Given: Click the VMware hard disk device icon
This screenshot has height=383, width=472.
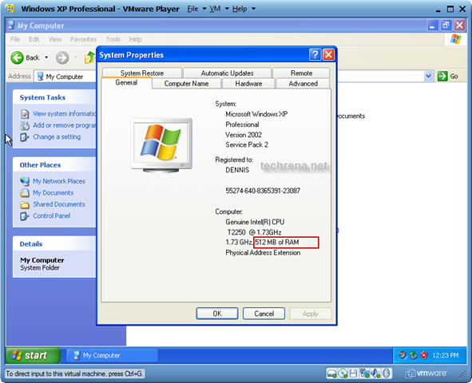Looking at the screenshot, I should tap(331, 373).
